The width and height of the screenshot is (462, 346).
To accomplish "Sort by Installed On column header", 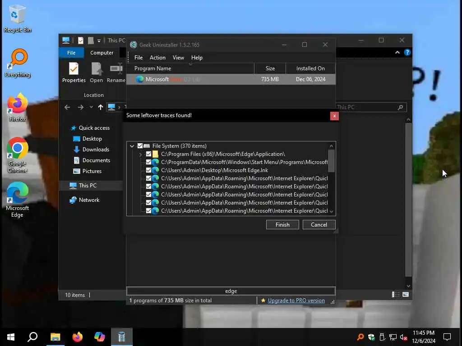I will pos(310,68).
